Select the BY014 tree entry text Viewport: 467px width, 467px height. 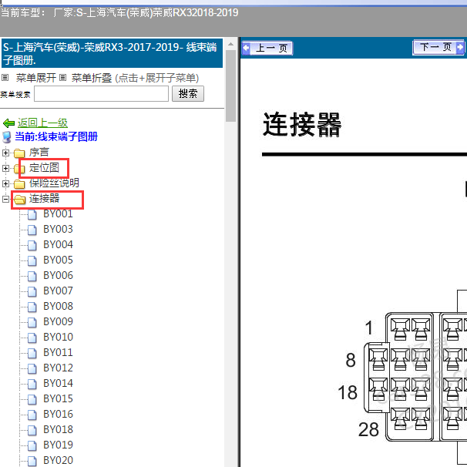coord(58,383)
